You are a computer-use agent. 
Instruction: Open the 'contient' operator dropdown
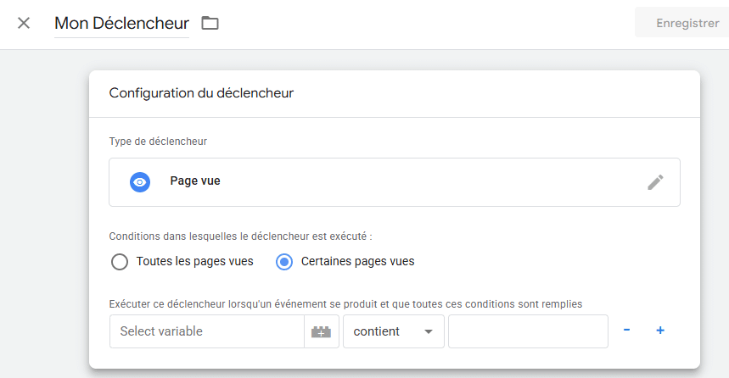coord(386,331)
